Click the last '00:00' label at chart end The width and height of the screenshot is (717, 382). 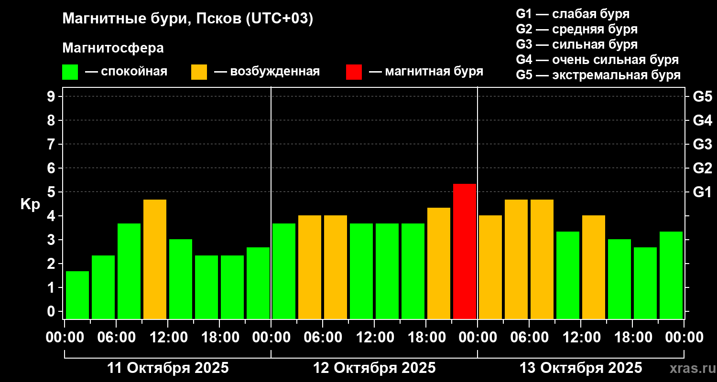coord(684,337)
